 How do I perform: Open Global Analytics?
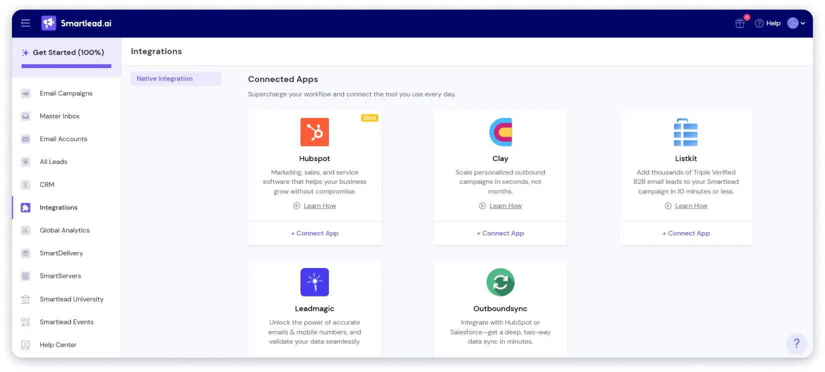[65, 230]
